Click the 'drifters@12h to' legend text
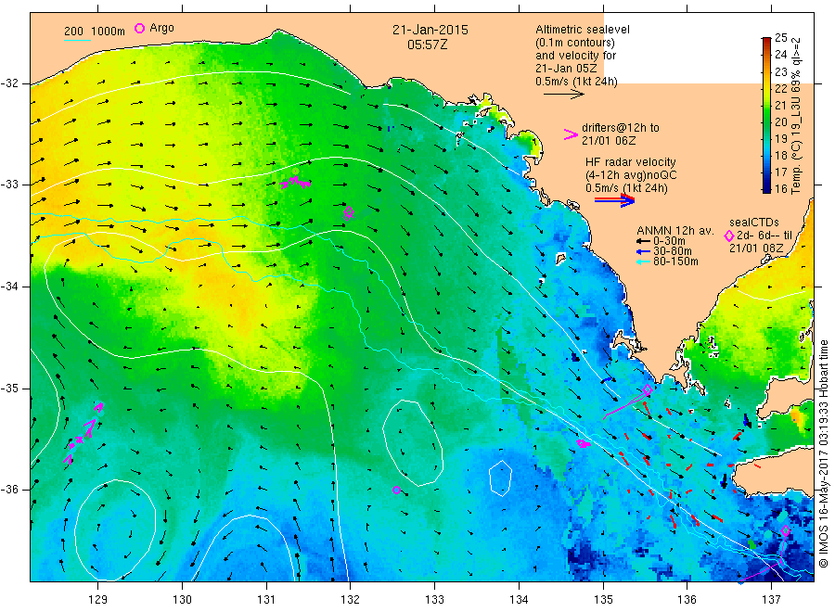835x612 pixels. pos(621,128)
